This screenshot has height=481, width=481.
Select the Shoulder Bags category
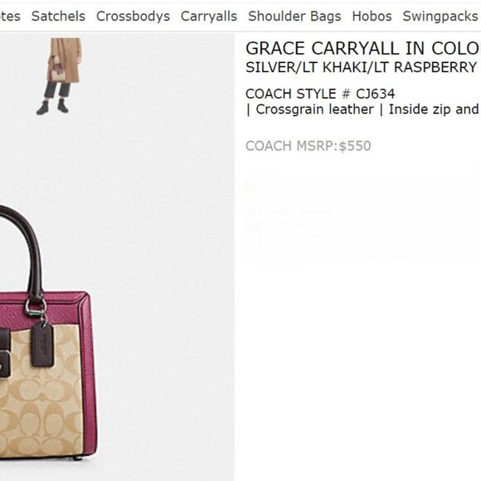point(294,17)
